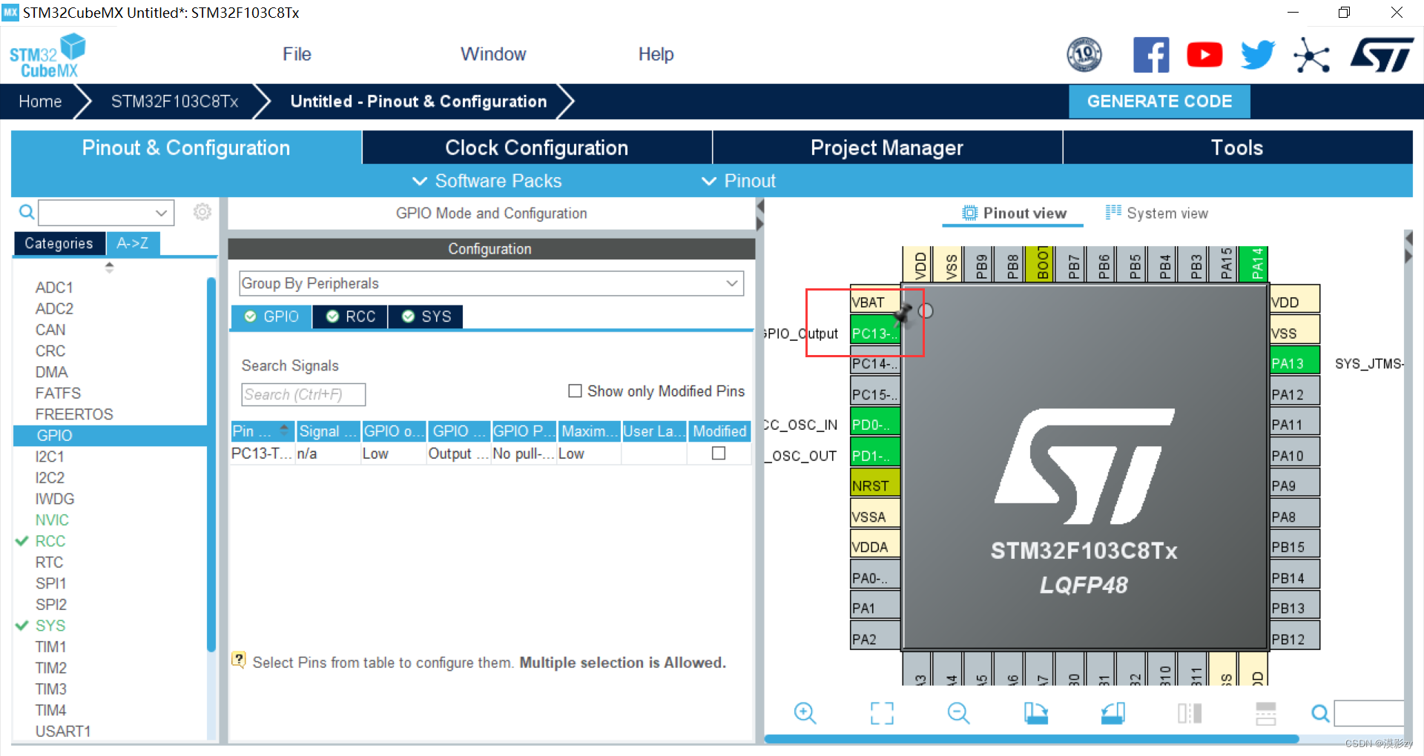Open the Twitter bird icon link

click(1258, 55)
